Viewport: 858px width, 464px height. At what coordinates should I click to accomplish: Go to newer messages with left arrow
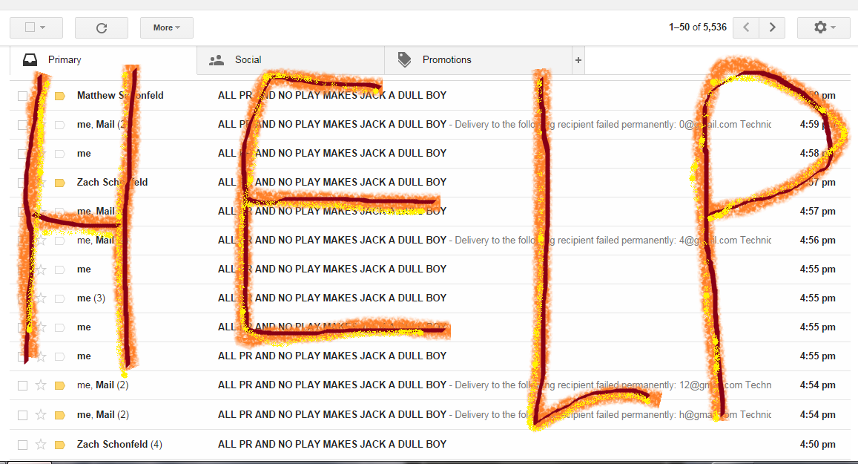(x=746, y=27)
